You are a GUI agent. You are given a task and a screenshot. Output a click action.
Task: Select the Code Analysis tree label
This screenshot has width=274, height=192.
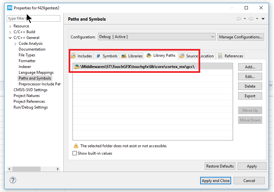click(31, 43)
